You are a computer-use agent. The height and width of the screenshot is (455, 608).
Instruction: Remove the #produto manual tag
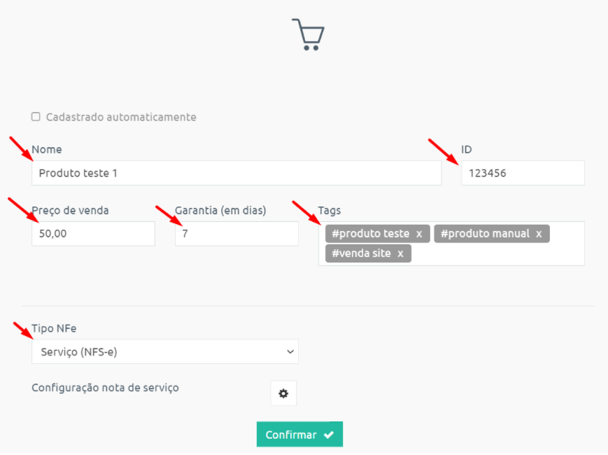tap(539, 234)
